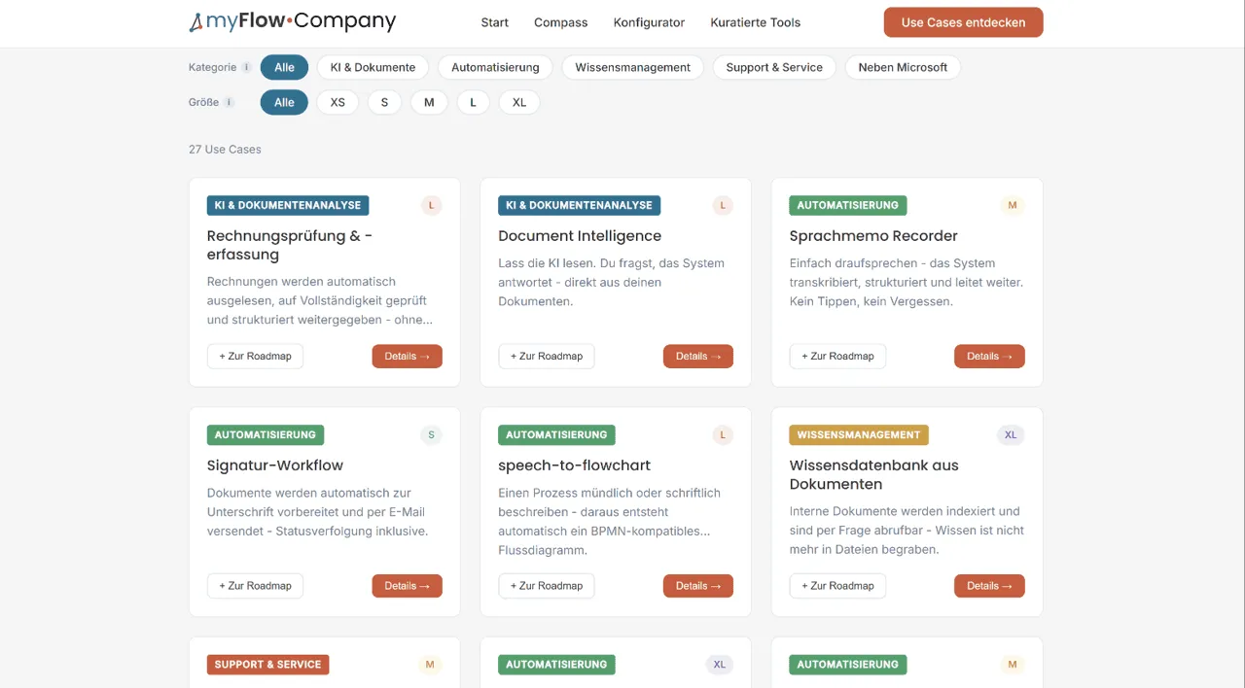Go to the Konfigurator page
The height and width of the screenshot is (688, 1245).
(649, 22)
